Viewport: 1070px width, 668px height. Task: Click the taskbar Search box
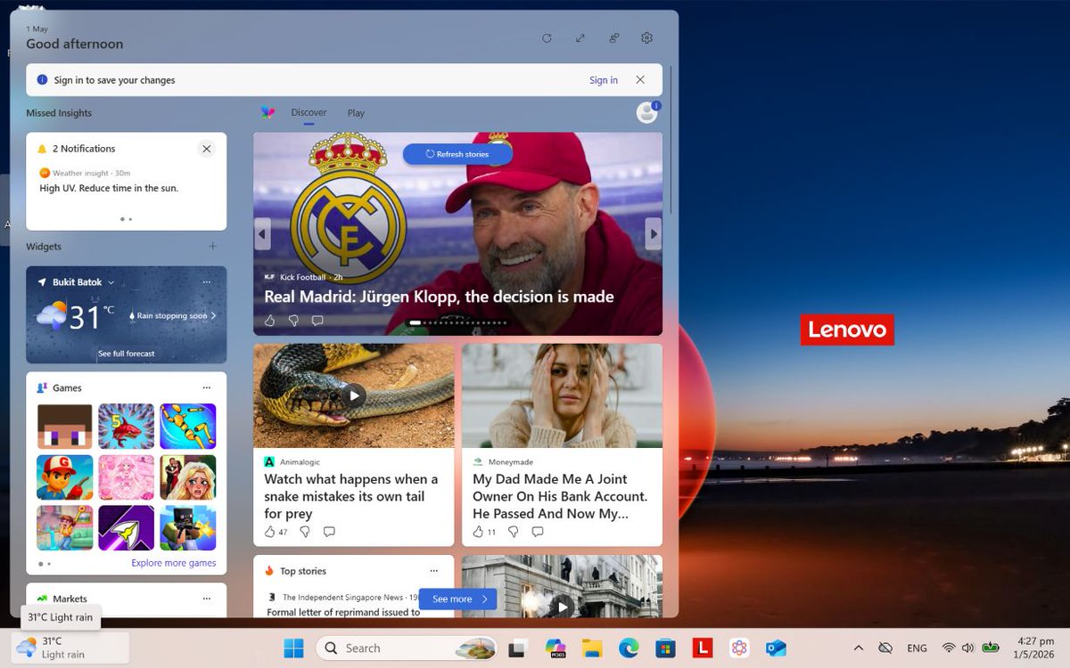tap(407, 648)
